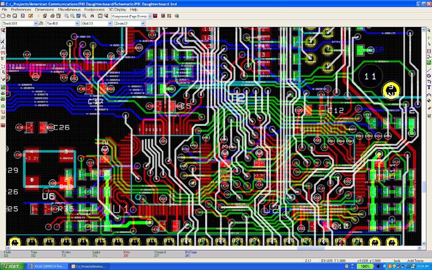Open the Zoom 15 dropdown
Image resolution: width=432 pixels, height=270 pixels.
coord(143,23)
